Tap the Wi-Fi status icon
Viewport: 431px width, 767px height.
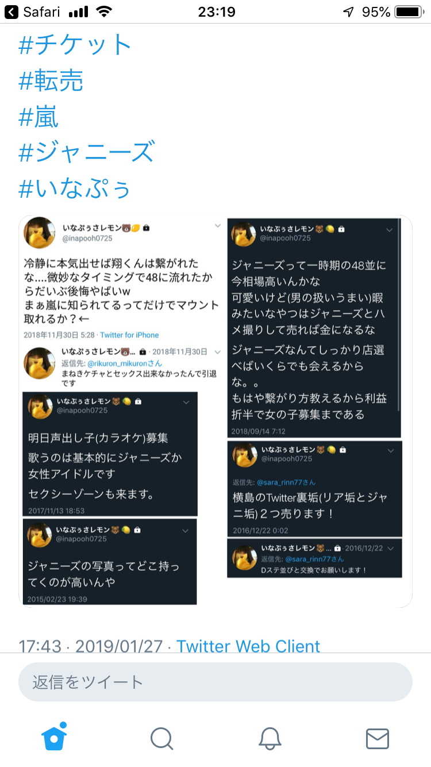(x=104, y=11)
